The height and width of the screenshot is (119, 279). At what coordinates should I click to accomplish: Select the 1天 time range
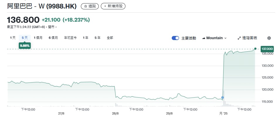[x=13, y=38]
